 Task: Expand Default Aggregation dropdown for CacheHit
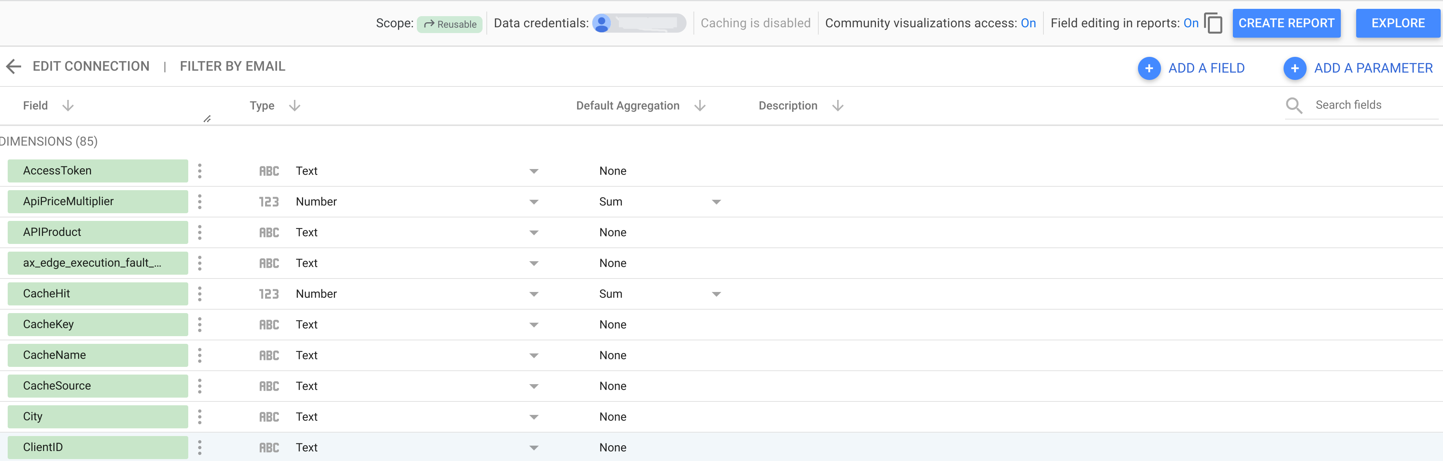click(x=718, y=294)
